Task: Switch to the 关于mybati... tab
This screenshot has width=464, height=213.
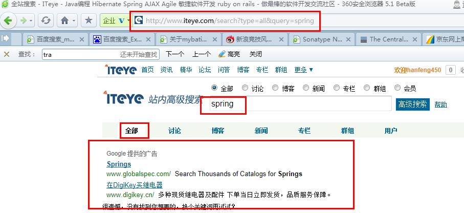Action: [x=188, y=39]
